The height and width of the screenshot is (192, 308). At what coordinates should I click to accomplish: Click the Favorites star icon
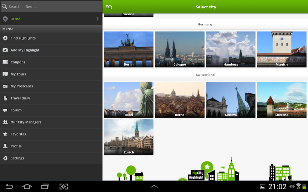(5, 134)
